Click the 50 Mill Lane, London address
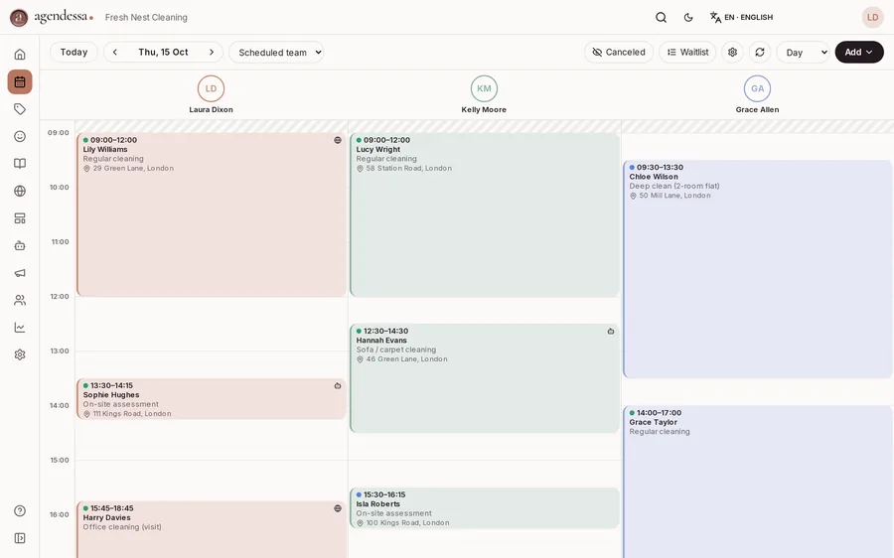The width and height of the screenshot is (894, 558). (x=675, y=196)
